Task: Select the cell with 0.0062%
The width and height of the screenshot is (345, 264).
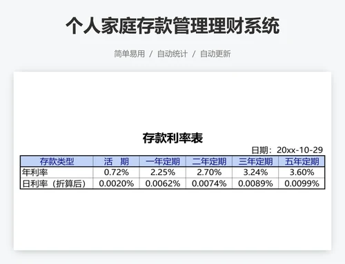Action: click(163, 183)
